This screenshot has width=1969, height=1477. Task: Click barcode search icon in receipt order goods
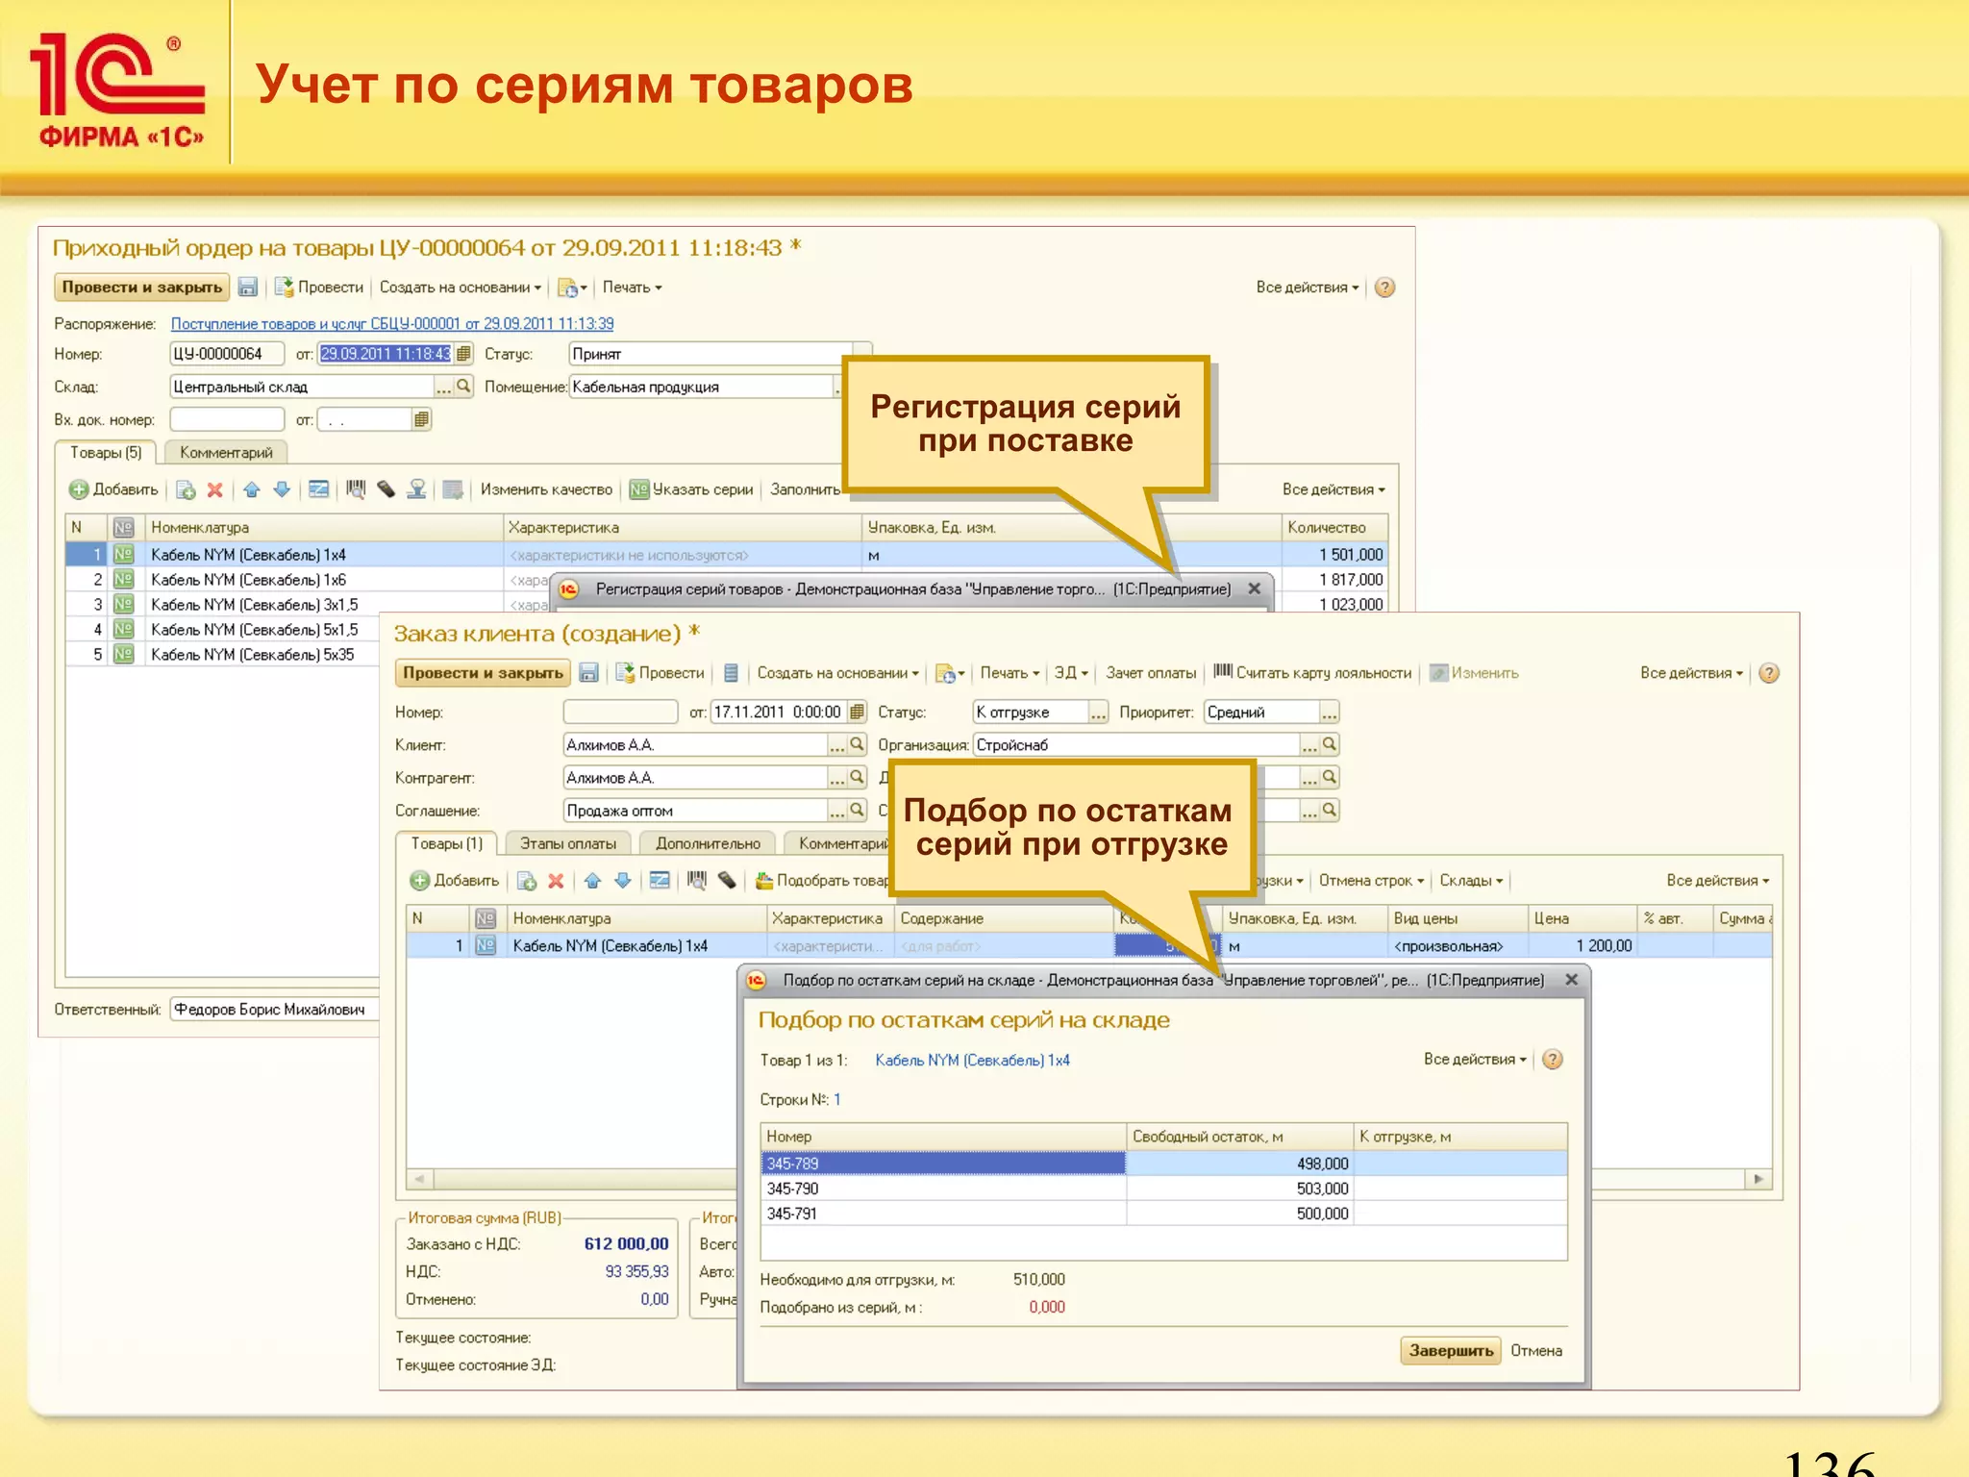pos(356,489)
